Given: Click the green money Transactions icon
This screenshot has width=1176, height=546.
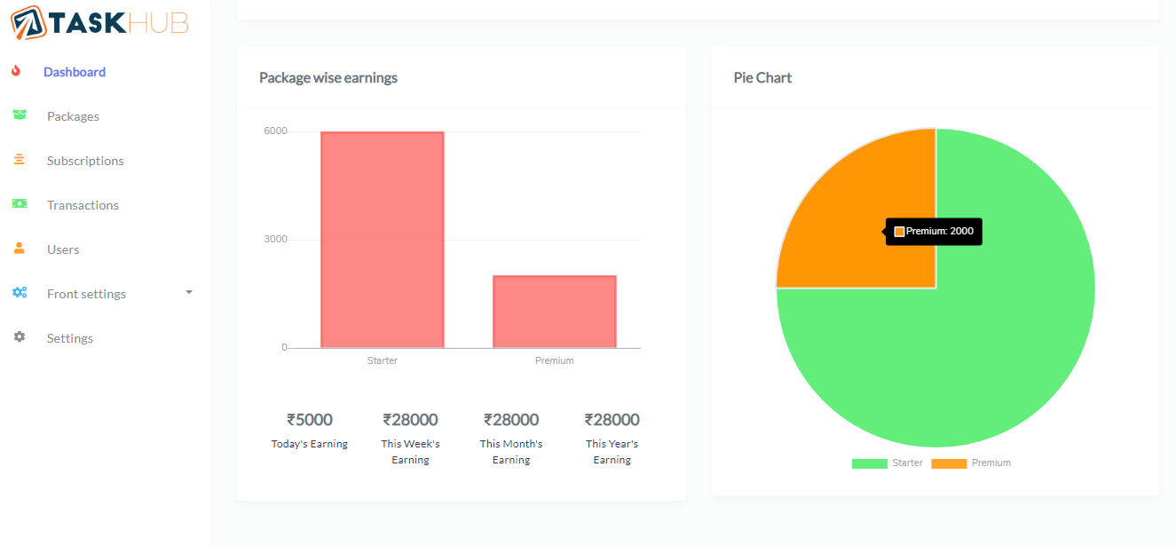Looking at the screenshot, I should [19, 204].
